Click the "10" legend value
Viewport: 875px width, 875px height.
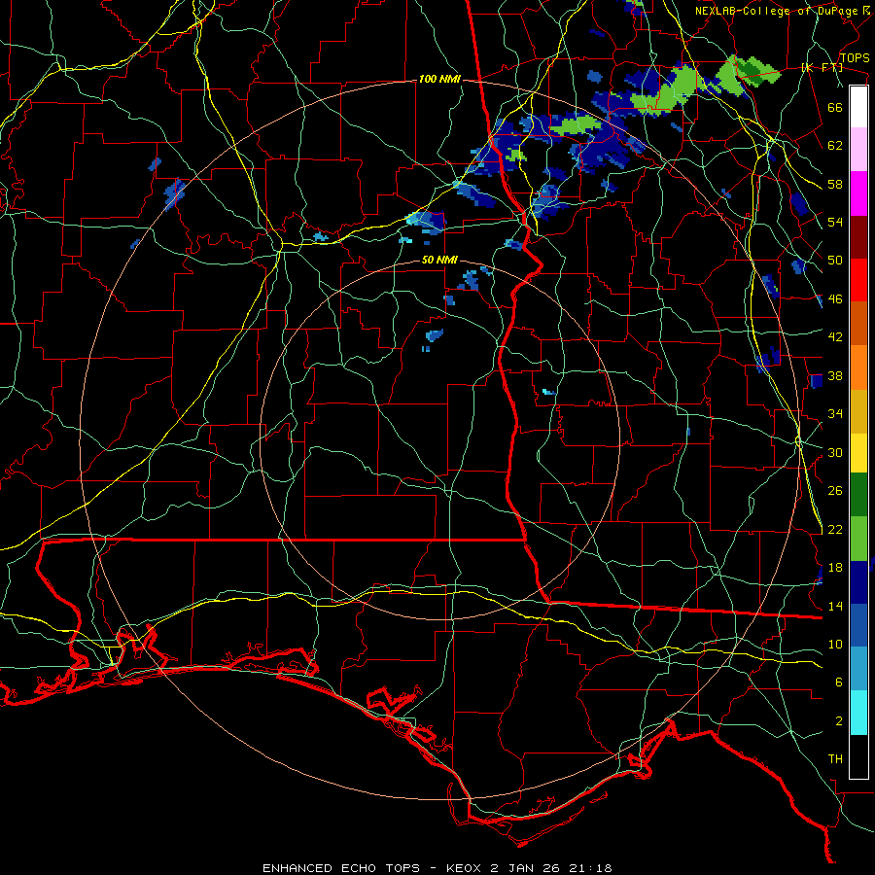point(835,645)
